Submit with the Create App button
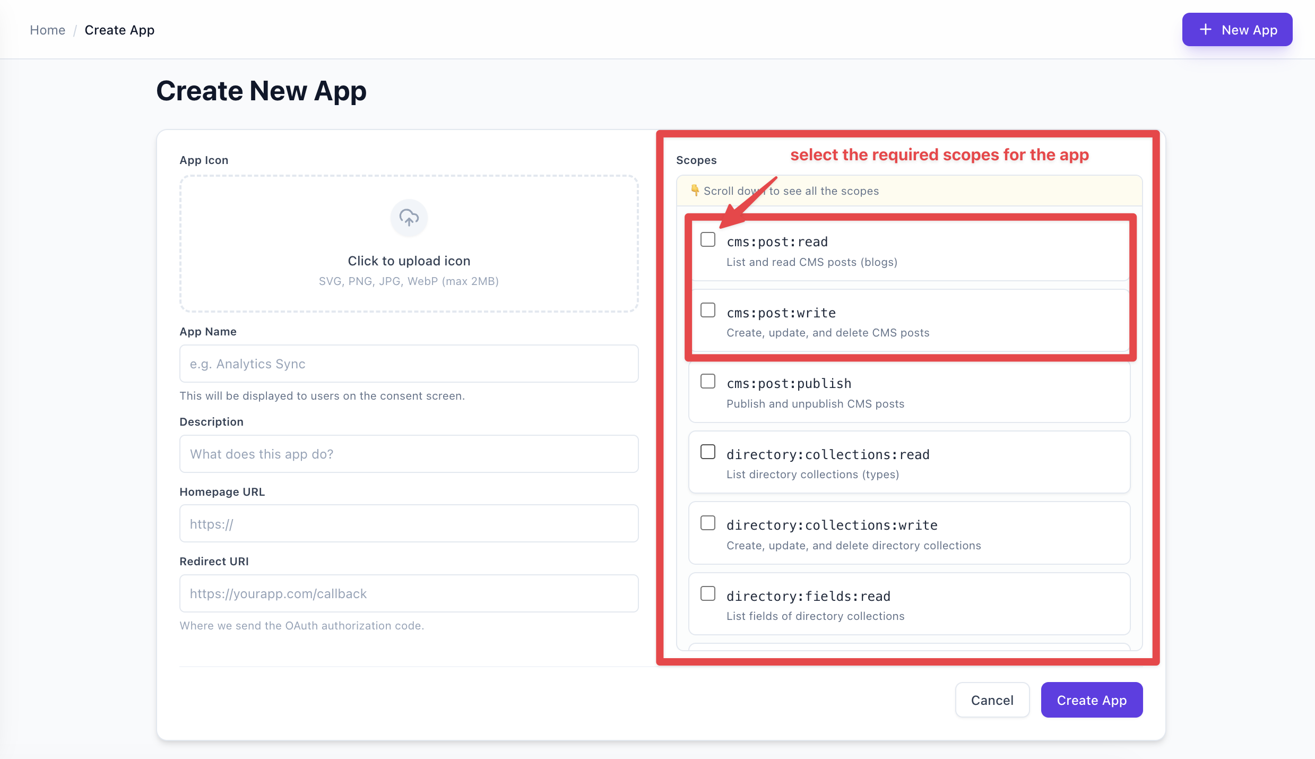 [x=1091, y=700]
